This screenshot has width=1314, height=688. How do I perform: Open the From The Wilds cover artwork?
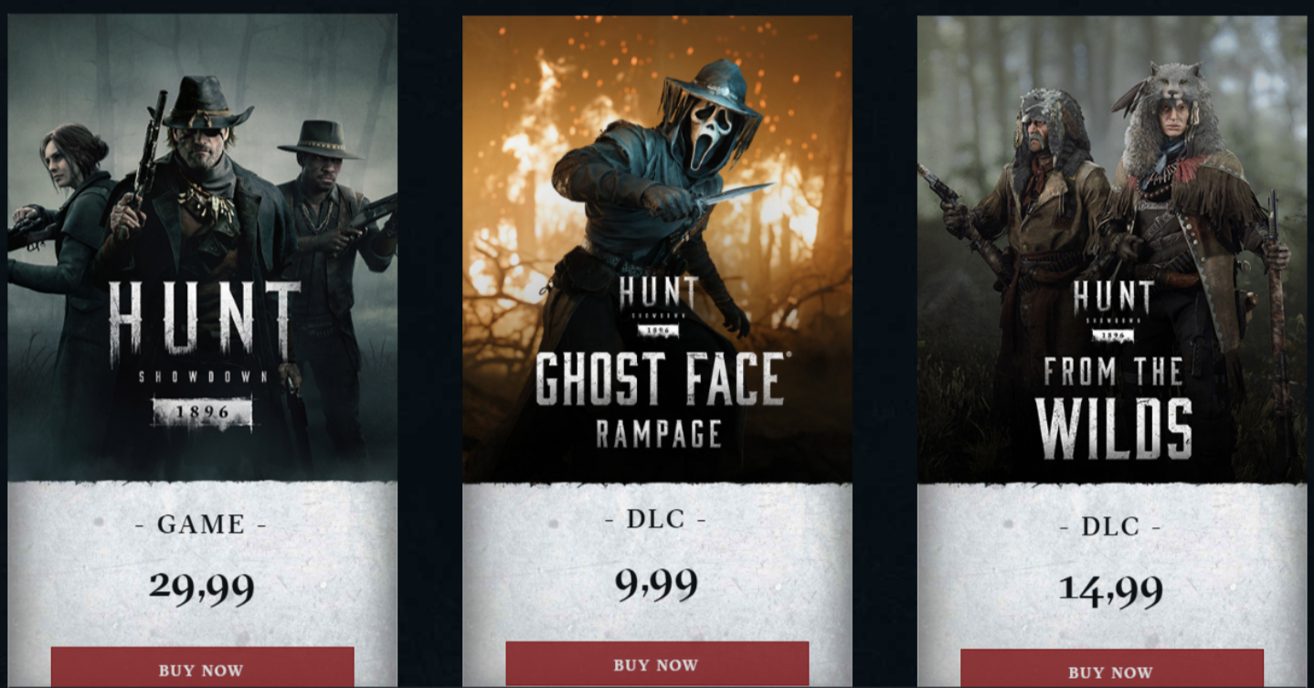[x=1112, y=249]
